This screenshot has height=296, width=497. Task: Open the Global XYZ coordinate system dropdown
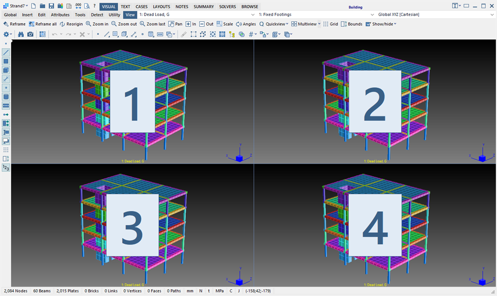[436, 15]
